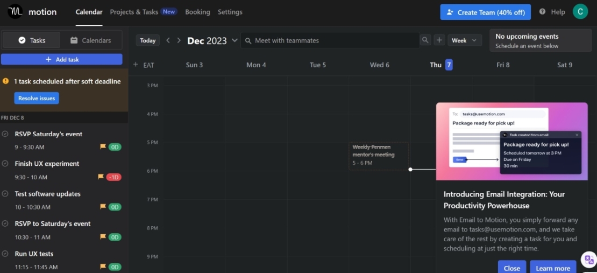Check off RSVP Saturday's event task

[5, 134]
